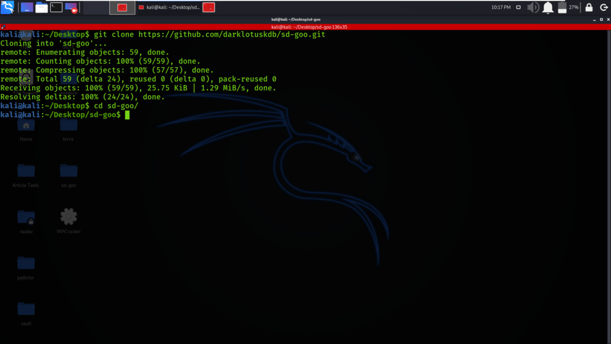
Task: Click 'Compressing objects: 100% (57/57)' line
Action: coord(125,70)
